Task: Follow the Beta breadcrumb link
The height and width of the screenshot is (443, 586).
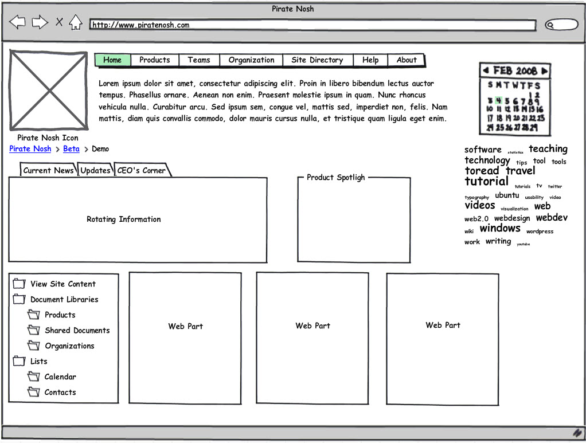Action: [71, 149]
